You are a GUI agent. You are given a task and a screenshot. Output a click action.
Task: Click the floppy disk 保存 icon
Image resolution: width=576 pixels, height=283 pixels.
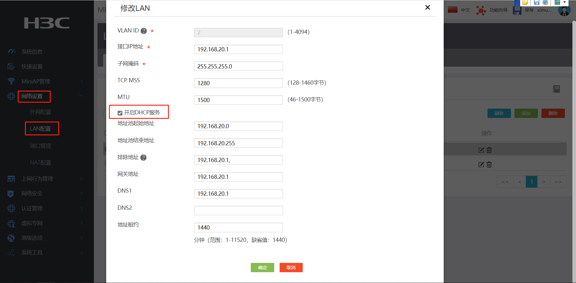(517, 10)
